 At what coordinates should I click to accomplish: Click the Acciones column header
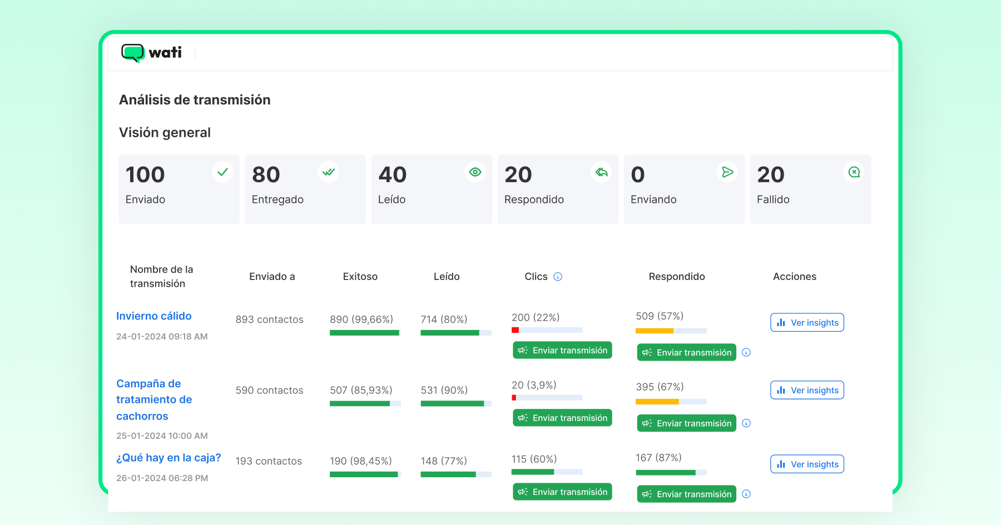(x=795, y=277)
